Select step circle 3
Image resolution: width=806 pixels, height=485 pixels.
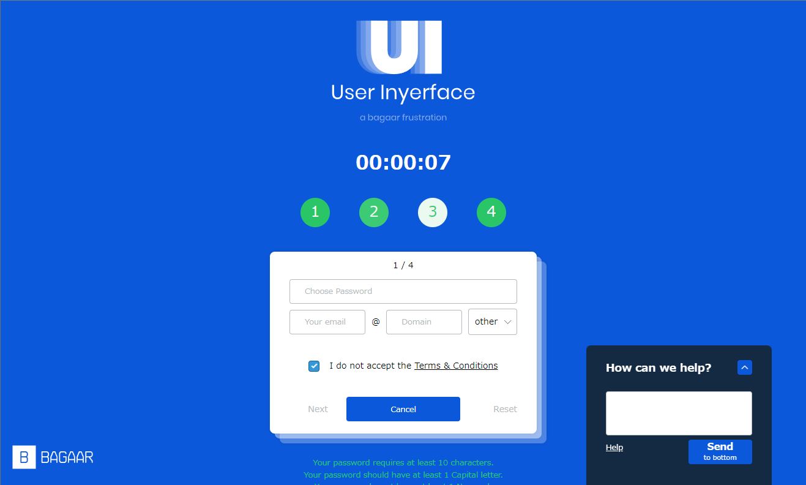[x=433, y=212]
